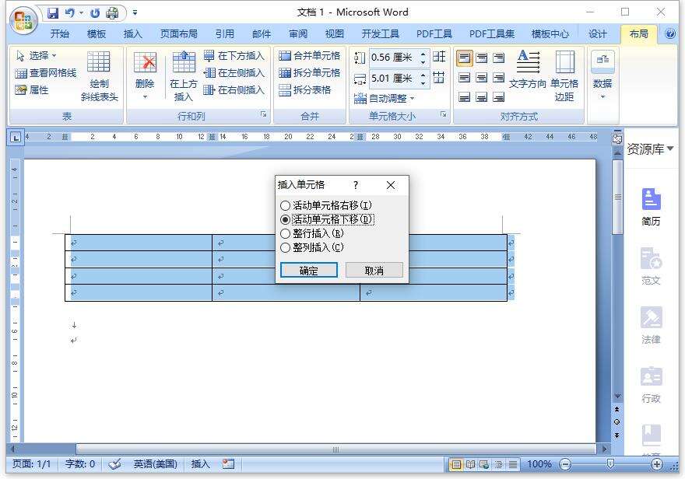Open the 设计 ribbon tab

point(597,34)
